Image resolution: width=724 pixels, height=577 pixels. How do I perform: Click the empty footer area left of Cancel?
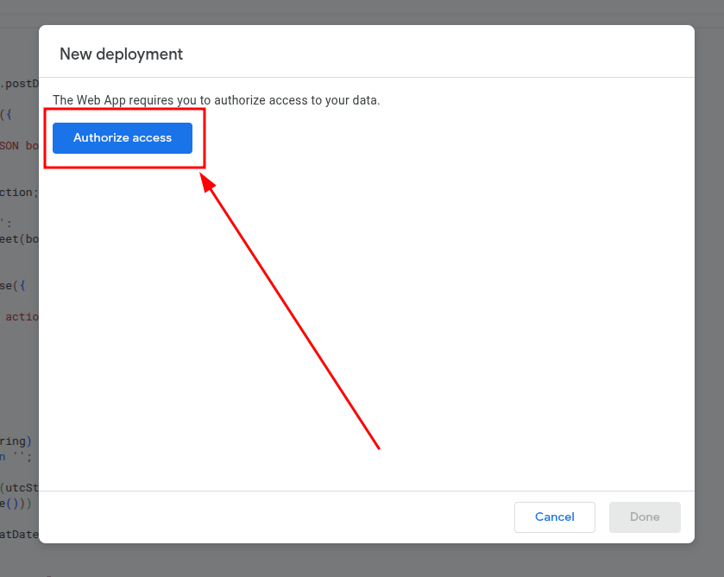[x=276, y=517]
